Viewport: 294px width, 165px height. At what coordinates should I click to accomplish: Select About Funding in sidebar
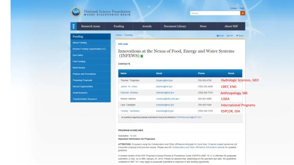(x=90, y=43)
